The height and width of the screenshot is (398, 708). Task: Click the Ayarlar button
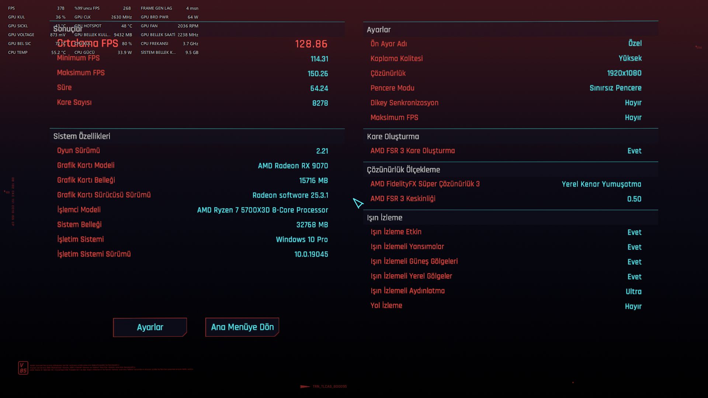[150, 327]
